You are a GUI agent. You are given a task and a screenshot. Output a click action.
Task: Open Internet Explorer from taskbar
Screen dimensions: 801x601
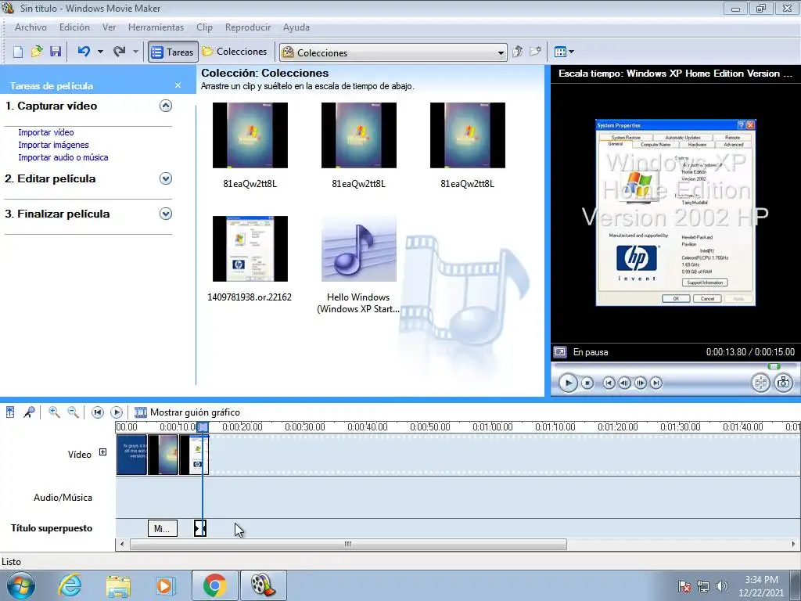point(70,585)
